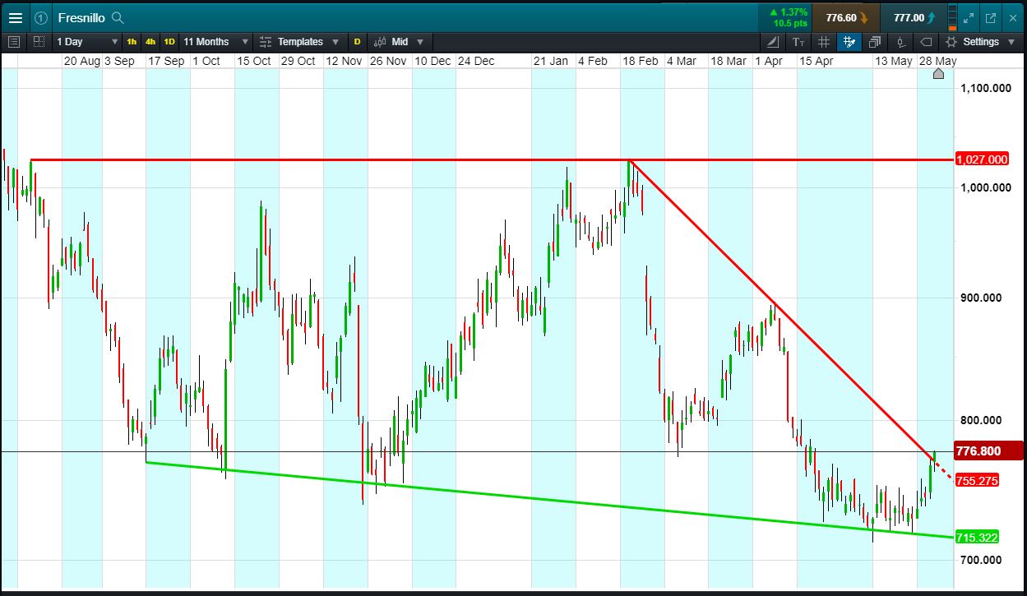Screen dimensions: 1027x596
Task: Select the text annotation tool
Action: tap(798, 41)
